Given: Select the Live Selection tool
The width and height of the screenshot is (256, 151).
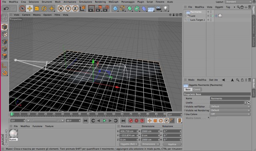Looking at the screenshot, I should coord(22,8).
